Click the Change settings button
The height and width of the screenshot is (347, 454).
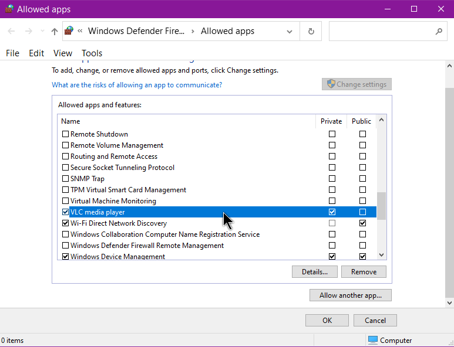(357, 84)
